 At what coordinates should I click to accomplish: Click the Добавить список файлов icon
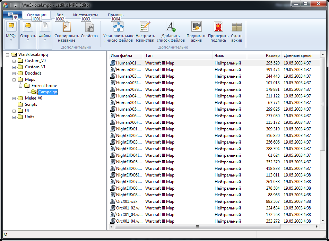[x=171, y=27]
